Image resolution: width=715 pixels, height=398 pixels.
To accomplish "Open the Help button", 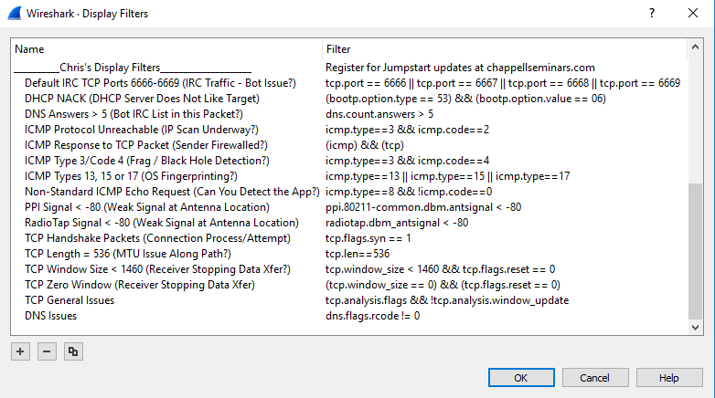I will (669, 378).
